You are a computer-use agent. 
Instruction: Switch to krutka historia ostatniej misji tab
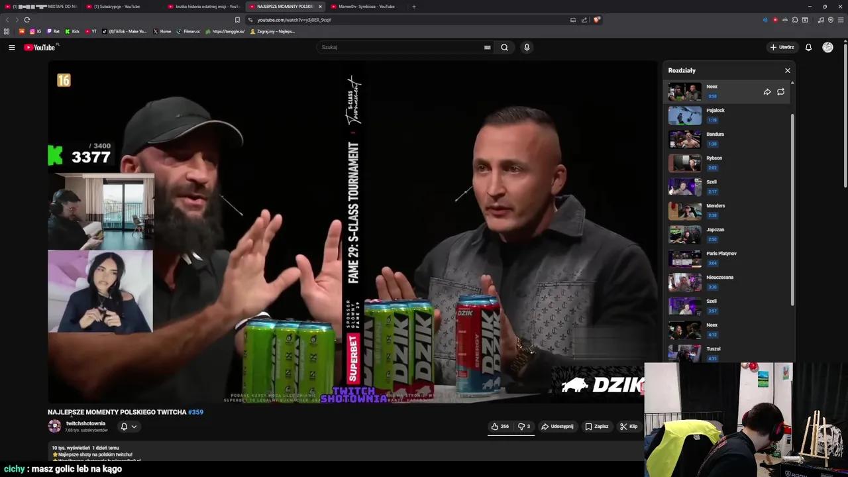coord(203,7)
